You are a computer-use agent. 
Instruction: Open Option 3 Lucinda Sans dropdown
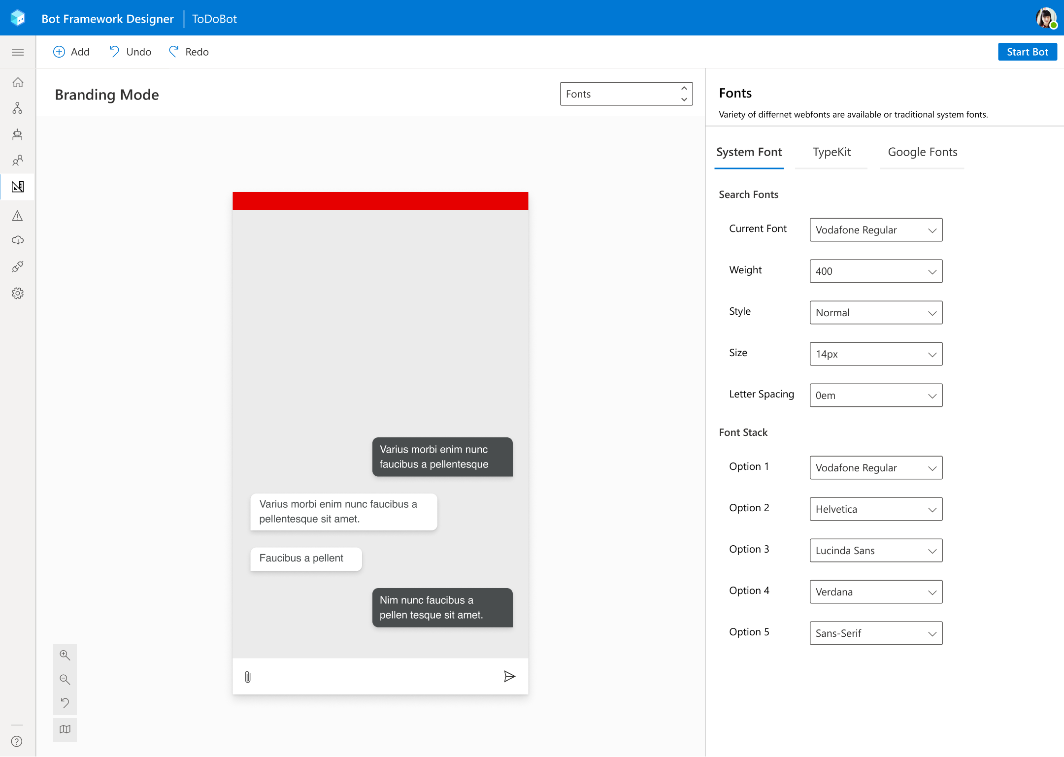point(876,551)
